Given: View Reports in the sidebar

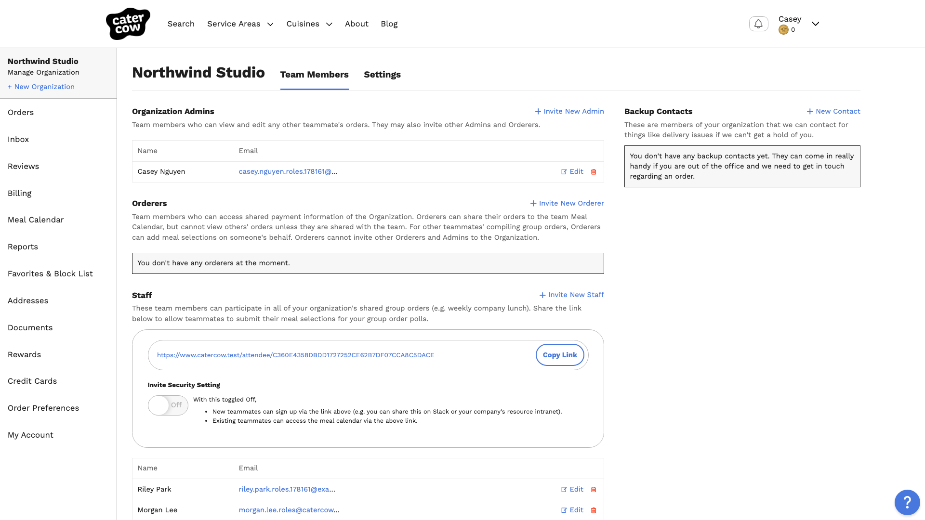Looking at the screenshot, I should [23, 247].
